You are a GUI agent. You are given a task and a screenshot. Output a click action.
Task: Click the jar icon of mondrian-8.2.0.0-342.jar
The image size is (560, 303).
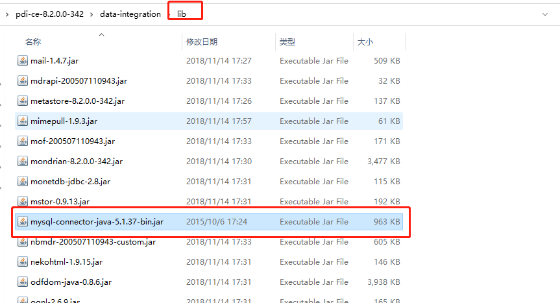click(x=23, y=162)
